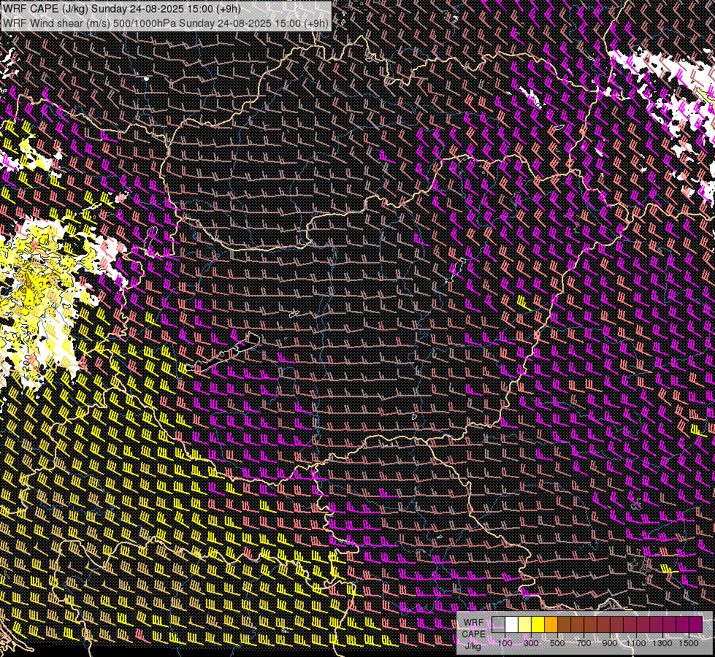Select the gray legend swatch below 100
The height and width of the screenshot is (657, 715).
point(498,624)
